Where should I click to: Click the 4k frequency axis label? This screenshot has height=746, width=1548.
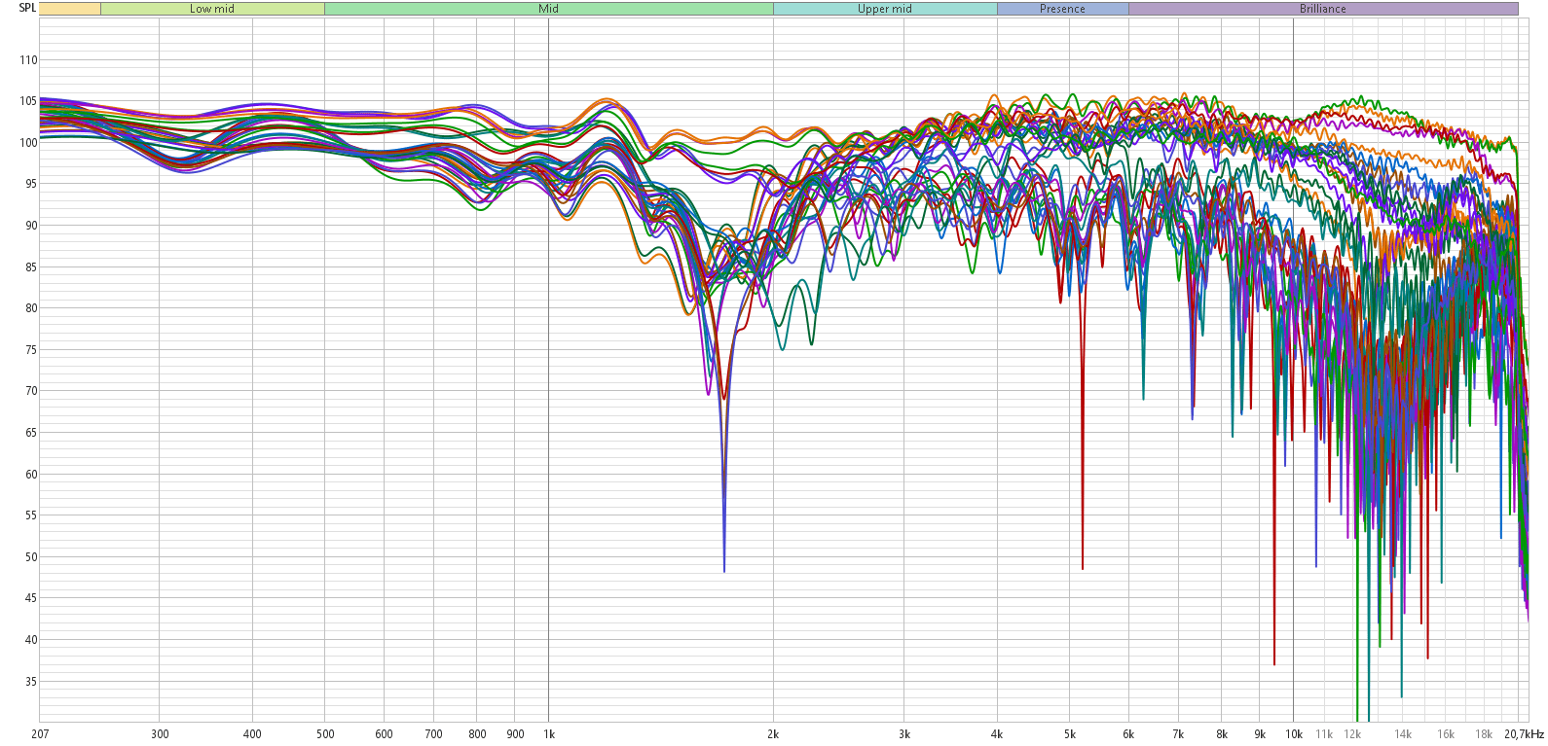tap(997, 734)
